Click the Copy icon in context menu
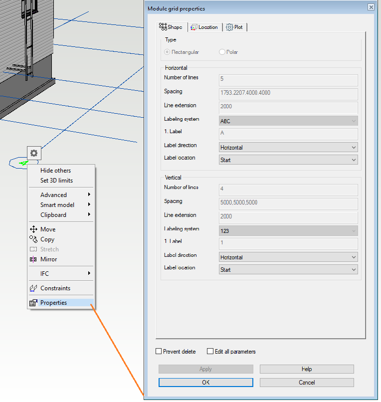Image resolution: width=381 pixels, height=402 pixels. (34, 239)
